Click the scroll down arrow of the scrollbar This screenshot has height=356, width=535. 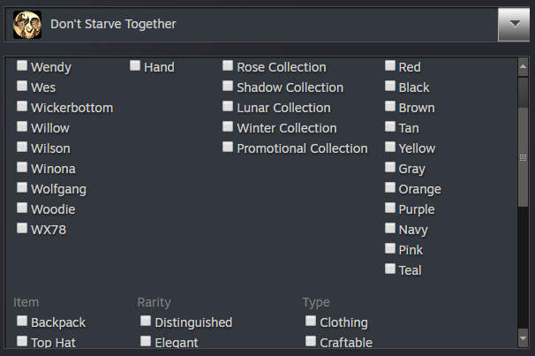(523, 340)
